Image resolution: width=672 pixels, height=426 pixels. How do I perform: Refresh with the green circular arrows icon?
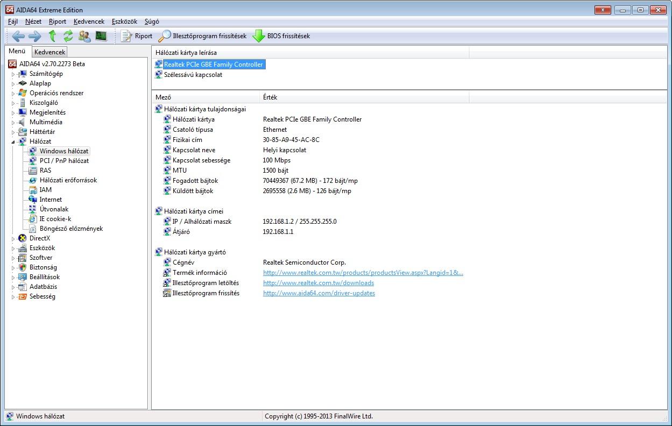[x=68, y=36]
